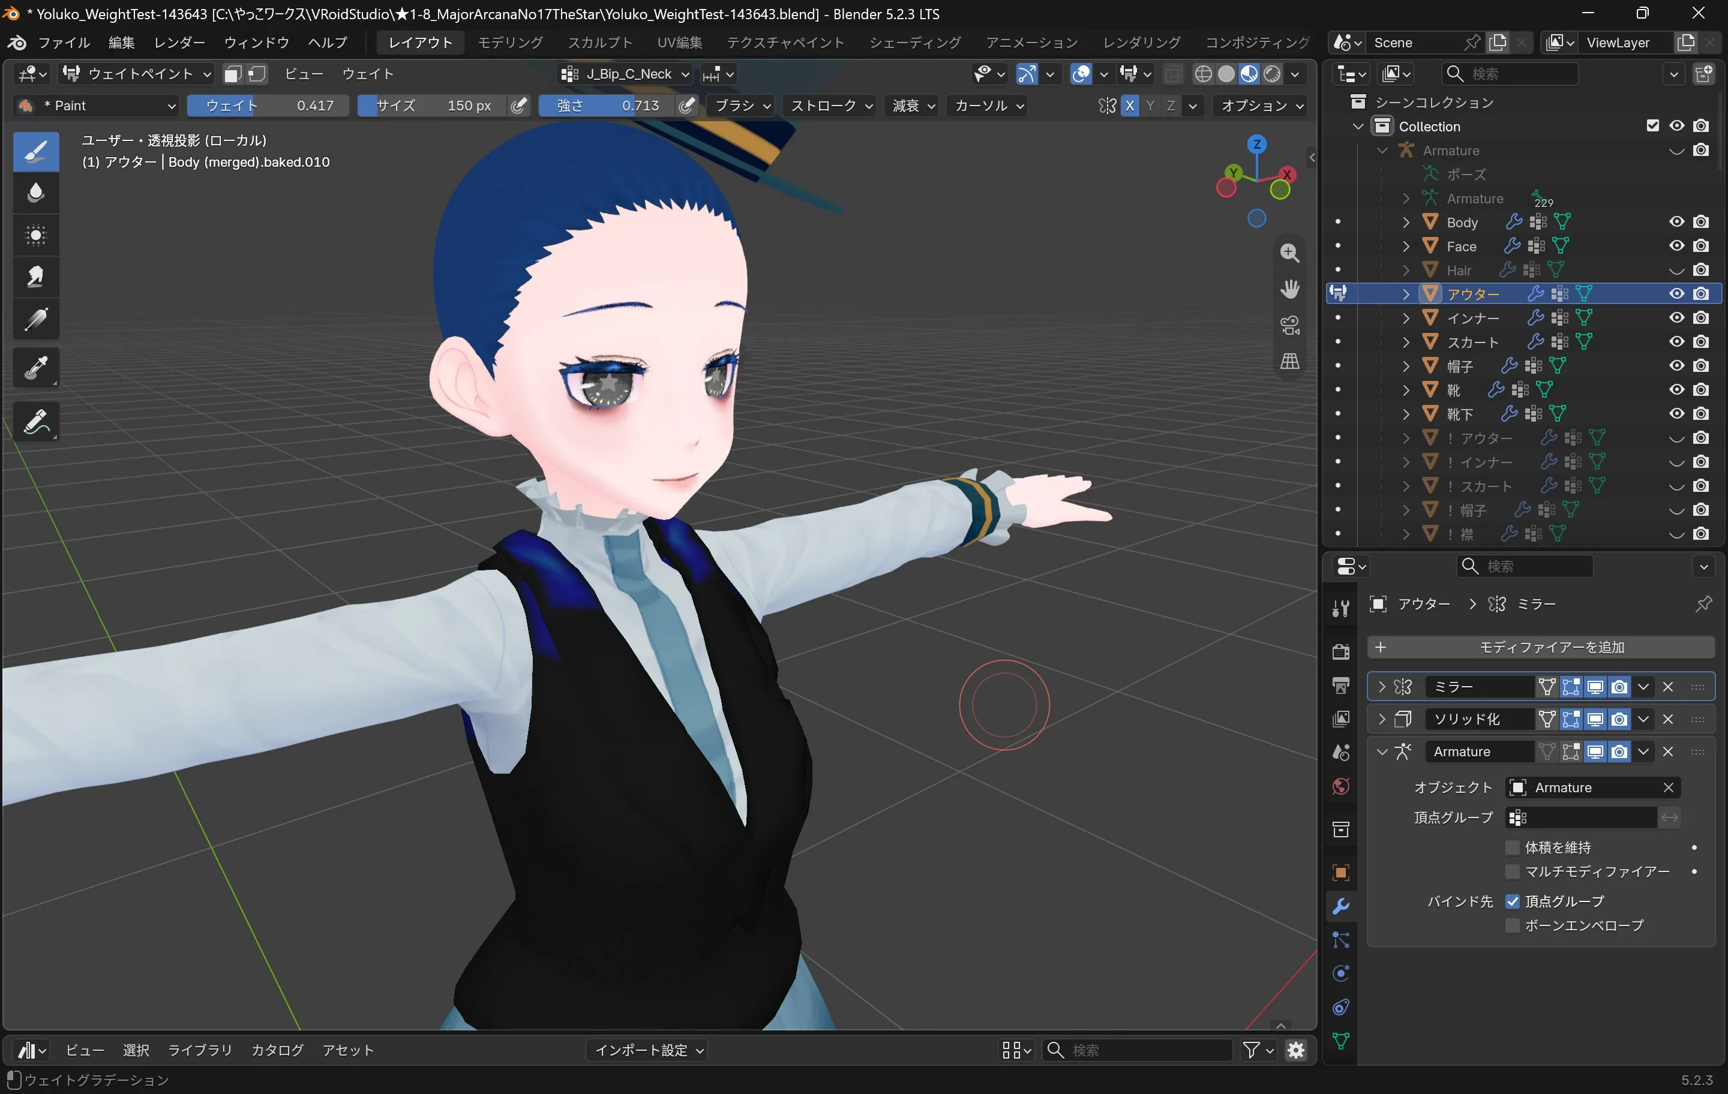1728x1094 pixels.
Task: Adjust the 強さ strength slider
Action: click(607, 106)
